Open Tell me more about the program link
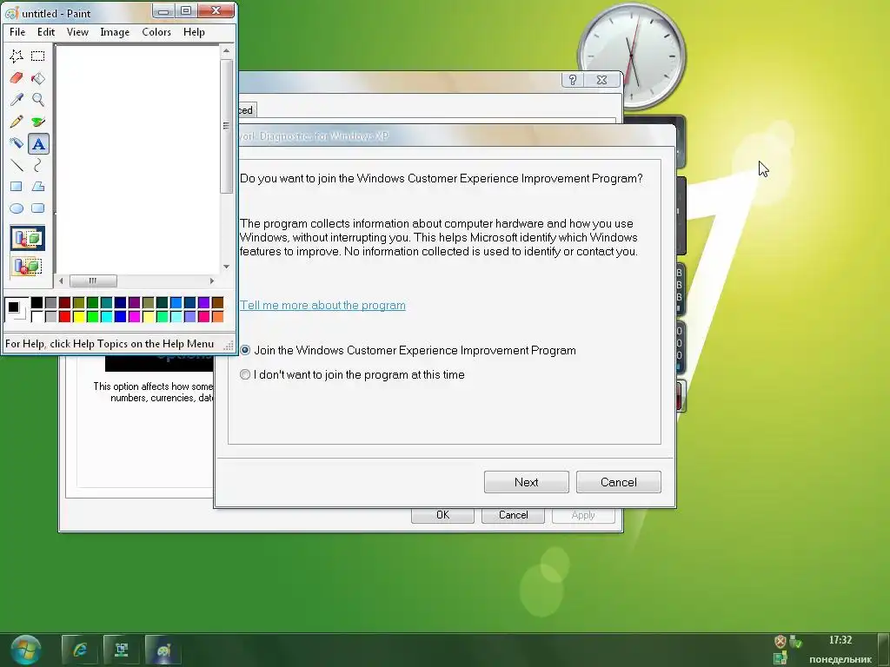This screenshot has width=890, height=667. click(322, 305)
